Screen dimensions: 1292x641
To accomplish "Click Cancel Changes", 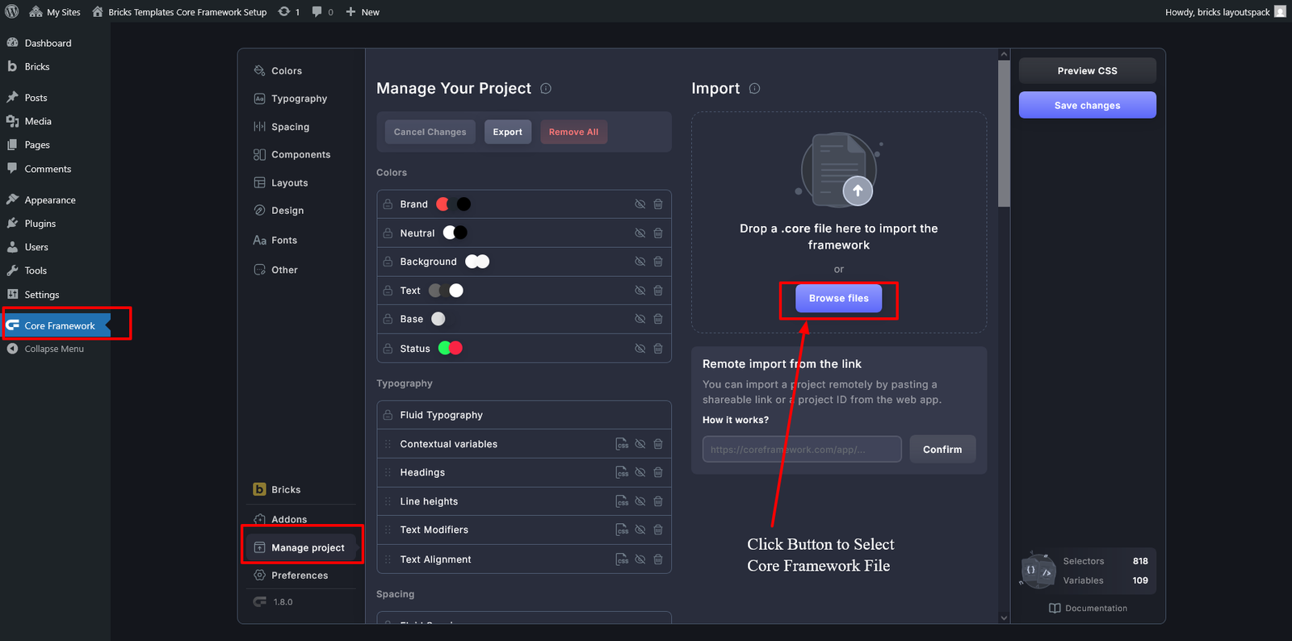I will point(430,132).
